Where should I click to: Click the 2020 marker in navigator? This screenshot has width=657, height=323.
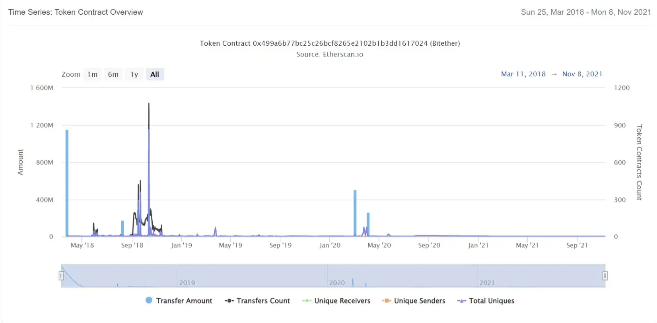[x=337, y=283]
